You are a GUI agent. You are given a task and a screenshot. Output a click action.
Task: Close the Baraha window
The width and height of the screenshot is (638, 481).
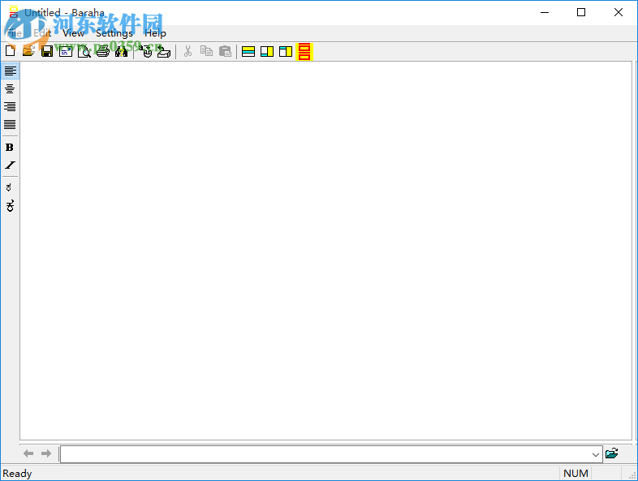point(618,13)
